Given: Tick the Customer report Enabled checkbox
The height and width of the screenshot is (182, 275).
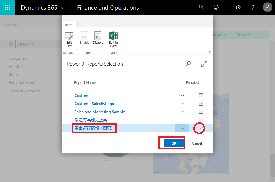Looking at the screenshot, I should tap(201, 95).
